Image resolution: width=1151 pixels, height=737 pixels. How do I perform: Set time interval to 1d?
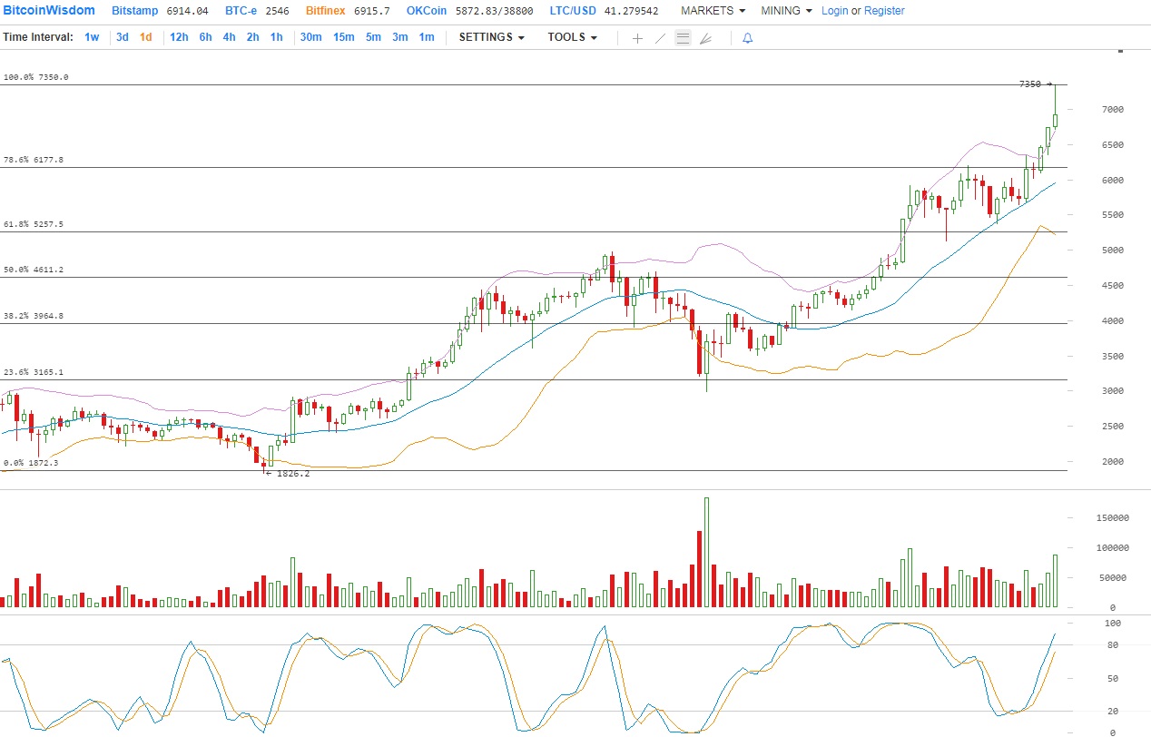[145, 37]
